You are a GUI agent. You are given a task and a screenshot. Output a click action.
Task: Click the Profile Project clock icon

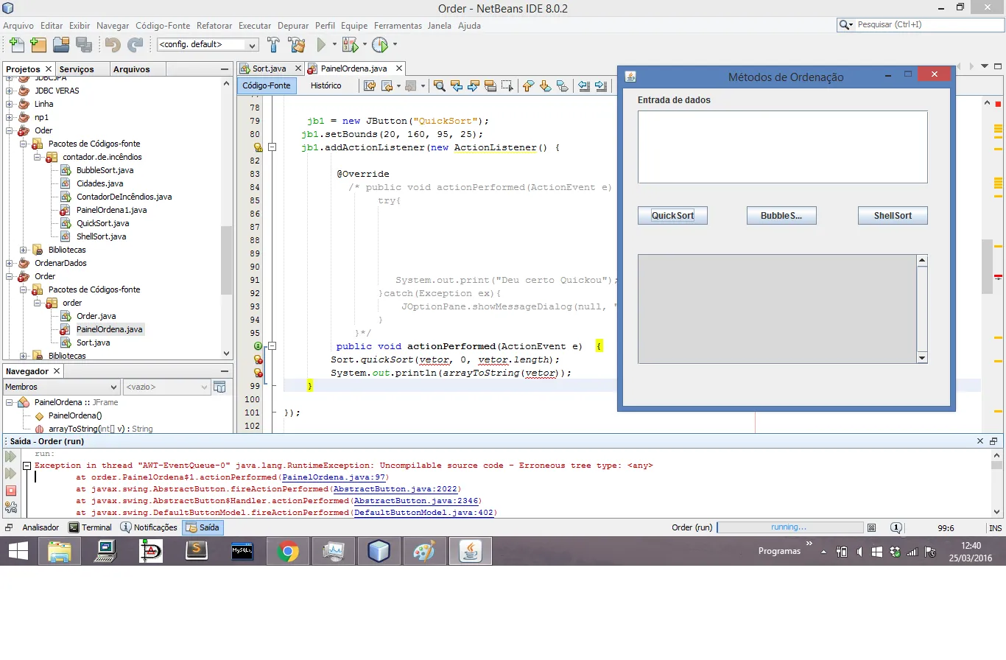tap(380, 45)
